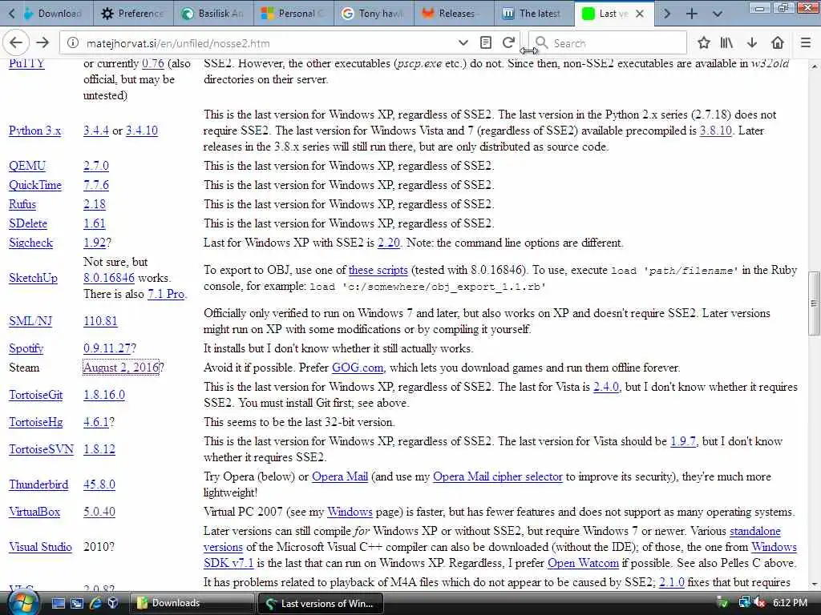Open the QEMU link
The image size is (821, 615).
point(27,166)
